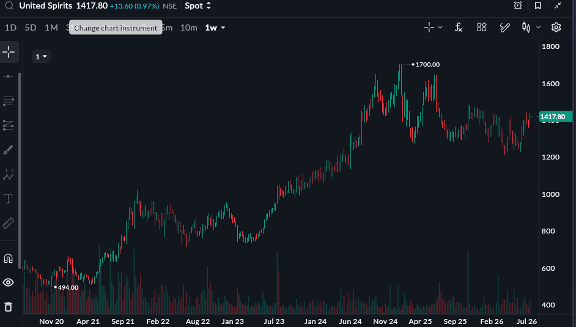Select the crosshair tool in the left sidebar
576x327 pixels.
pyautogui.click(x=9, y=52)
